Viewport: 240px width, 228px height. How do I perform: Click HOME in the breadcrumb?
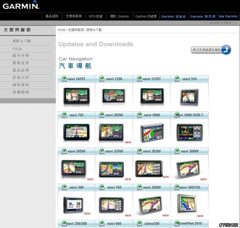click(61, 30)
